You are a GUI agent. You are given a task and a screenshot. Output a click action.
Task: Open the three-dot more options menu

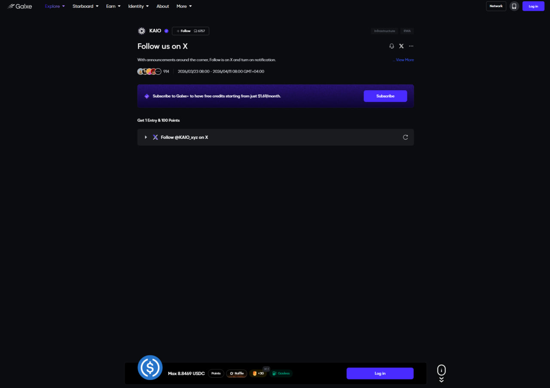point(411,46)
